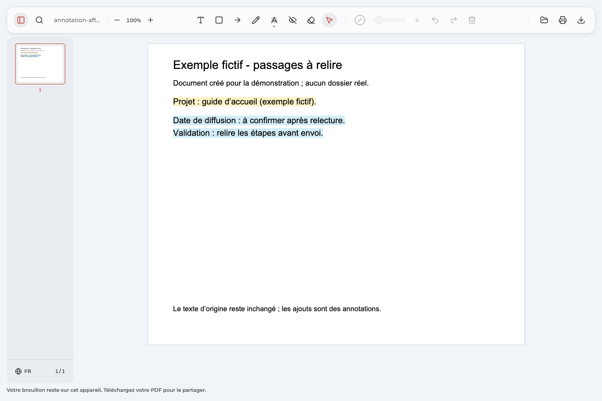This screenshot has width=602, height=401.
Task: Redo the last annotation
Action: pyautogui.click(x=454, y=20)
